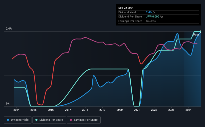Select the 2024 x-axis label
Image resolution: width=205 pixels, height=127 pixels.
click(189, 110)
